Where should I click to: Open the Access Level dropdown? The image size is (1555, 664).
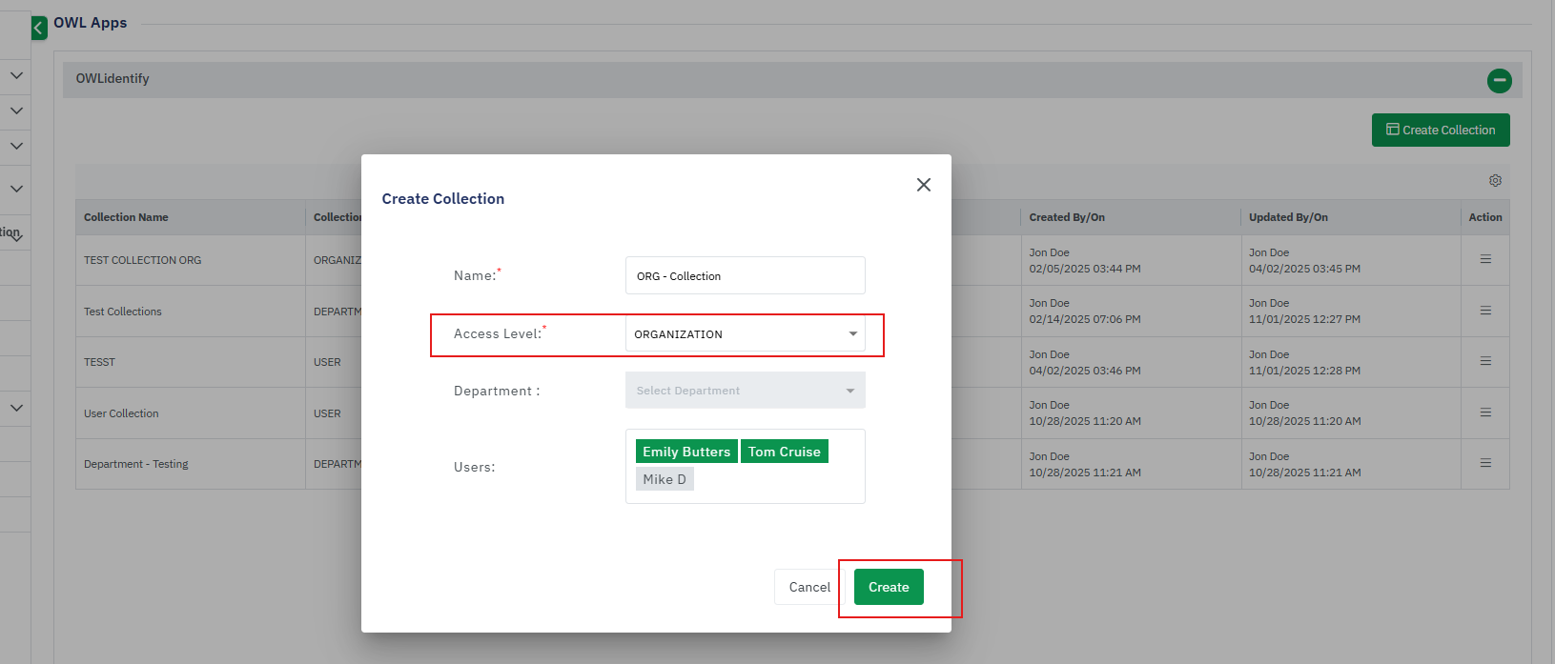tap(745, 334)
